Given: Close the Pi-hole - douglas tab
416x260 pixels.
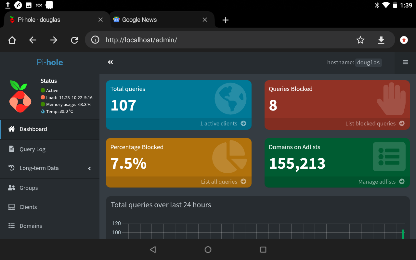Looking at the screenshot, I should (101, 20).
